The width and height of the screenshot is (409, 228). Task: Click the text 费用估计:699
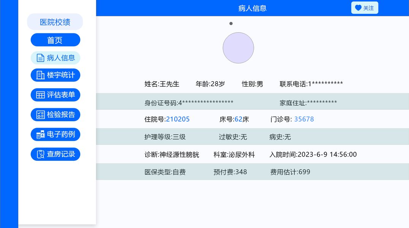click(290, 172)
